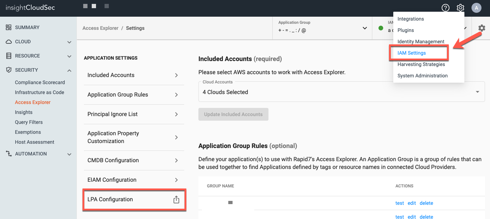Click the Access Explorer breadcrumb link
The width and height of the screenshot is (490, 219).
(100, 28)
